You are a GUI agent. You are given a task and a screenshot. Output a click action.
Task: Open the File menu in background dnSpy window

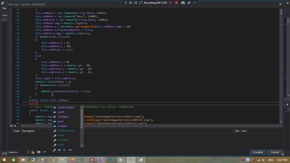click(x=4, y=8)
